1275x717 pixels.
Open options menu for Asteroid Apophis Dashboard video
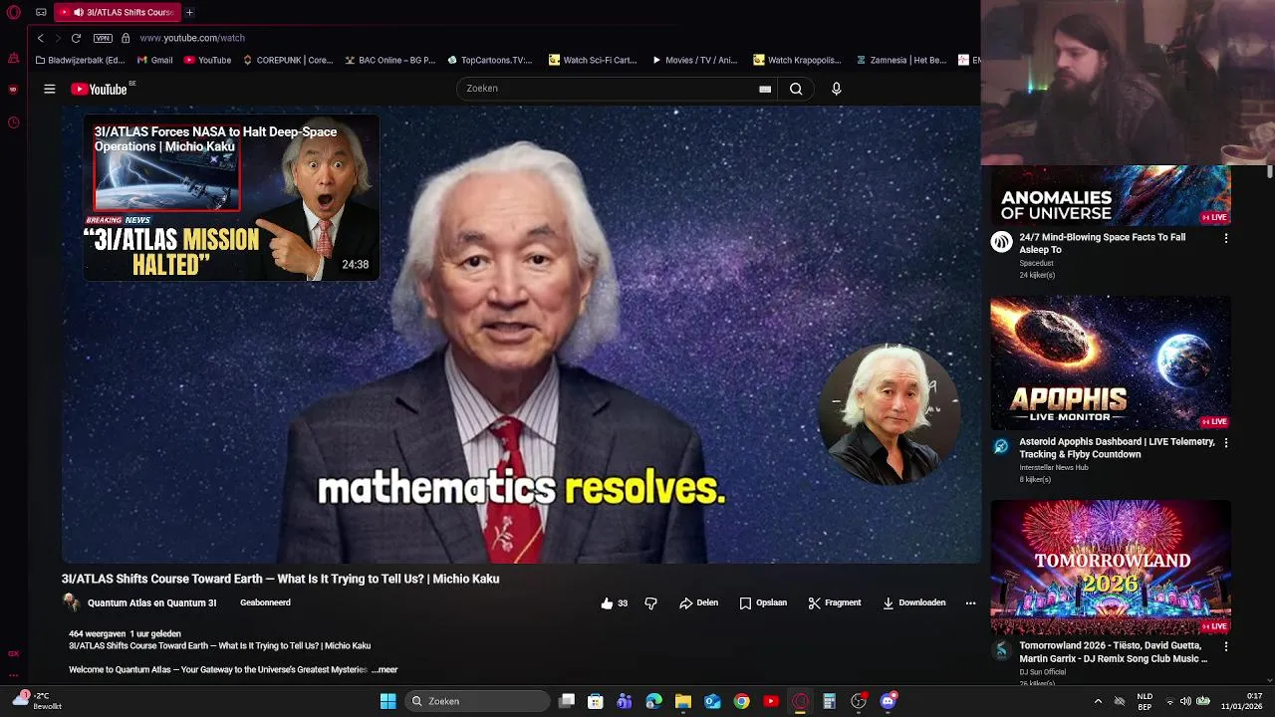(1226, 442)
